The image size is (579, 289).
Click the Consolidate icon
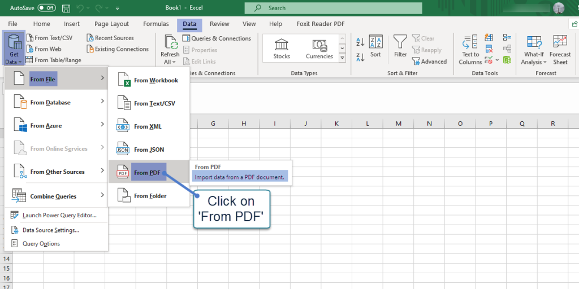coord(507,38)
